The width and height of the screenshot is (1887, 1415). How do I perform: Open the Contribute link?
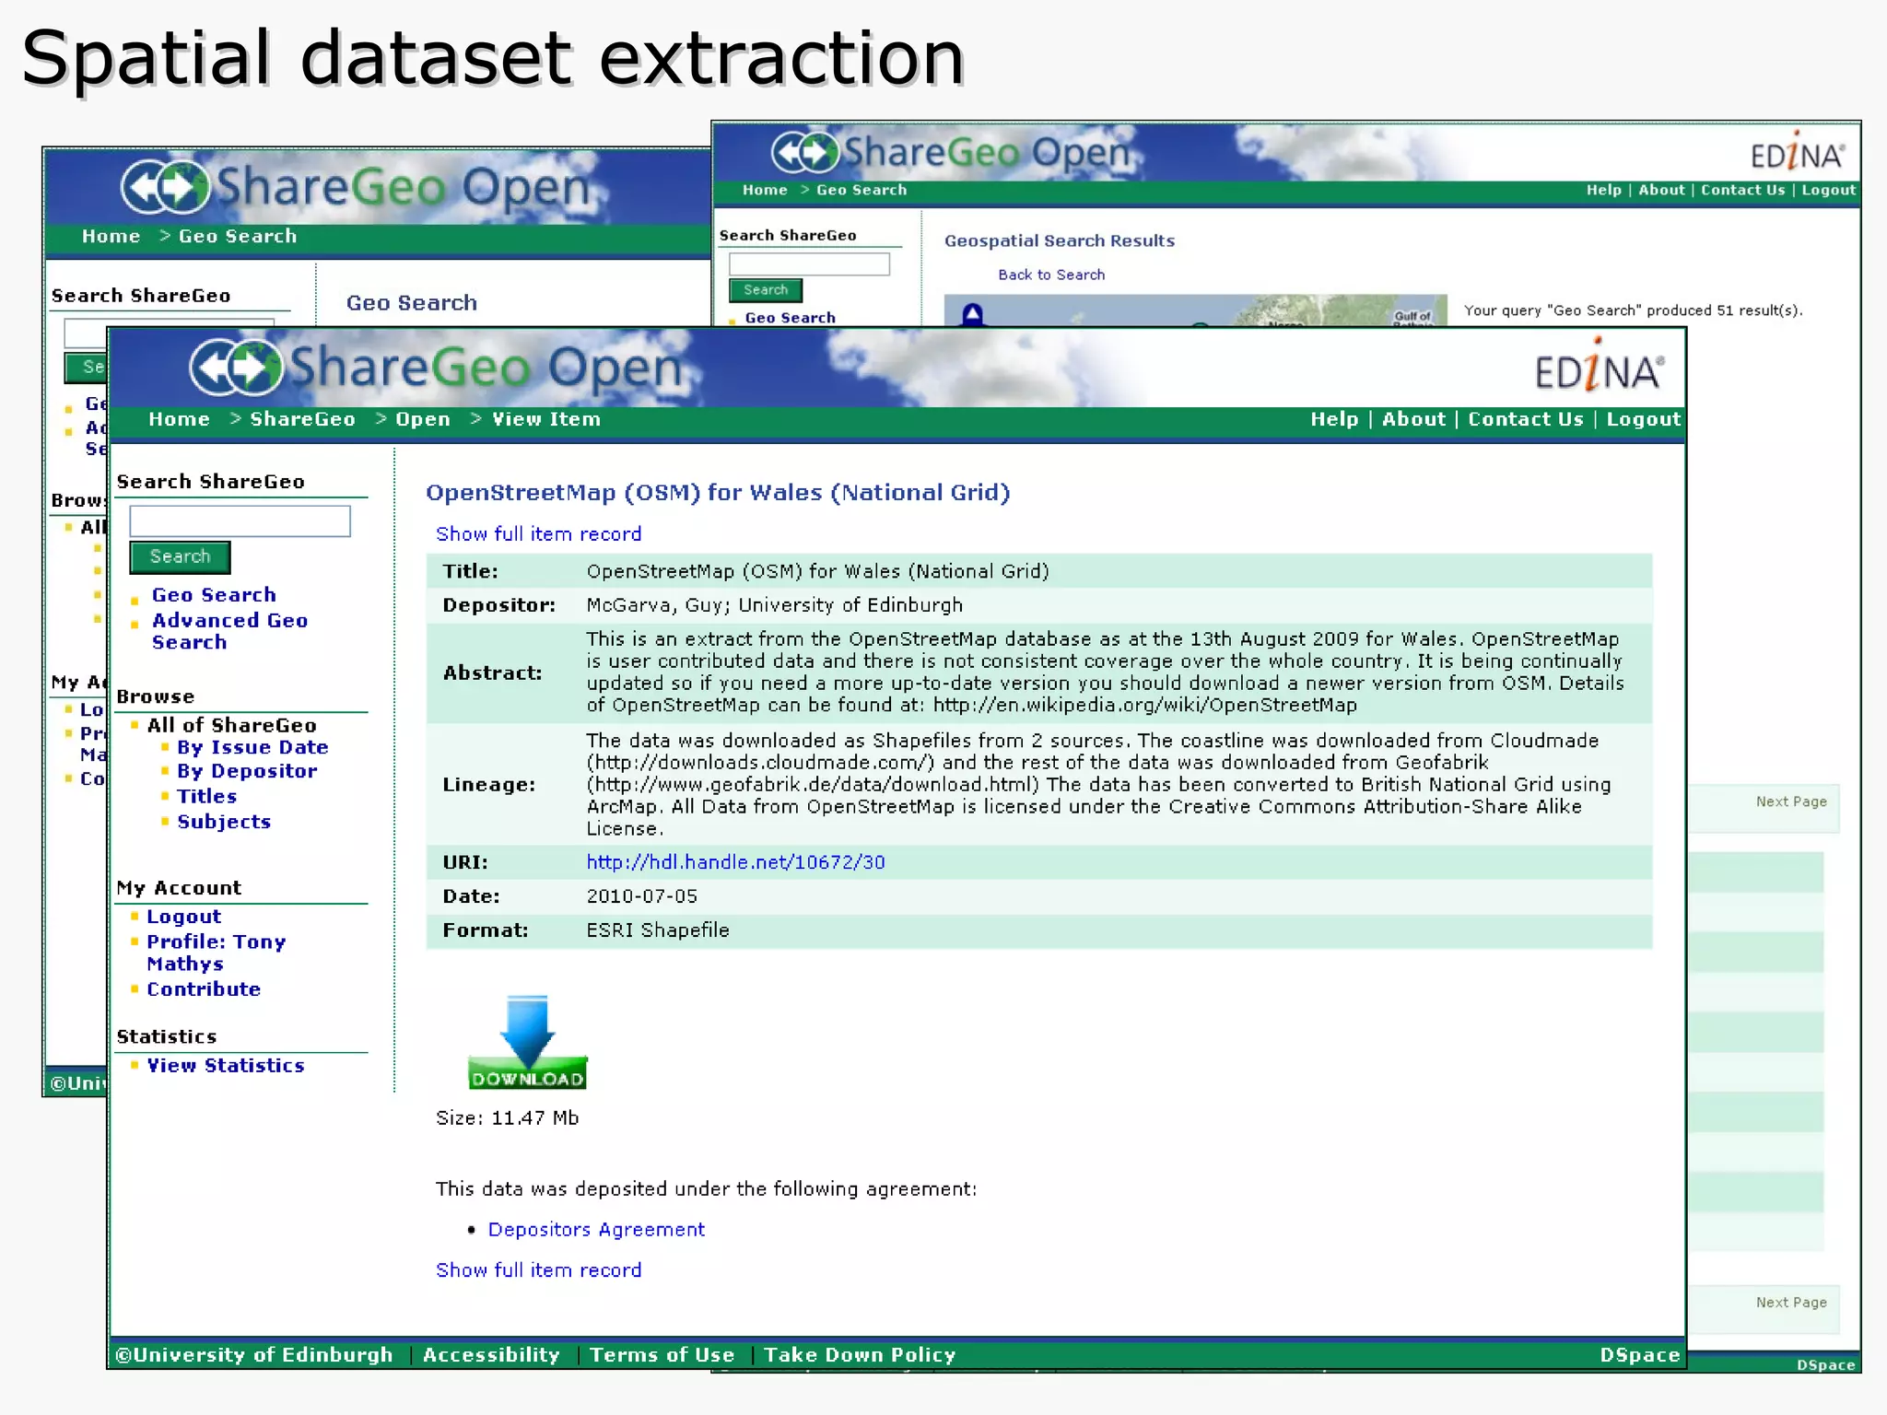click(x=204, y=989)
